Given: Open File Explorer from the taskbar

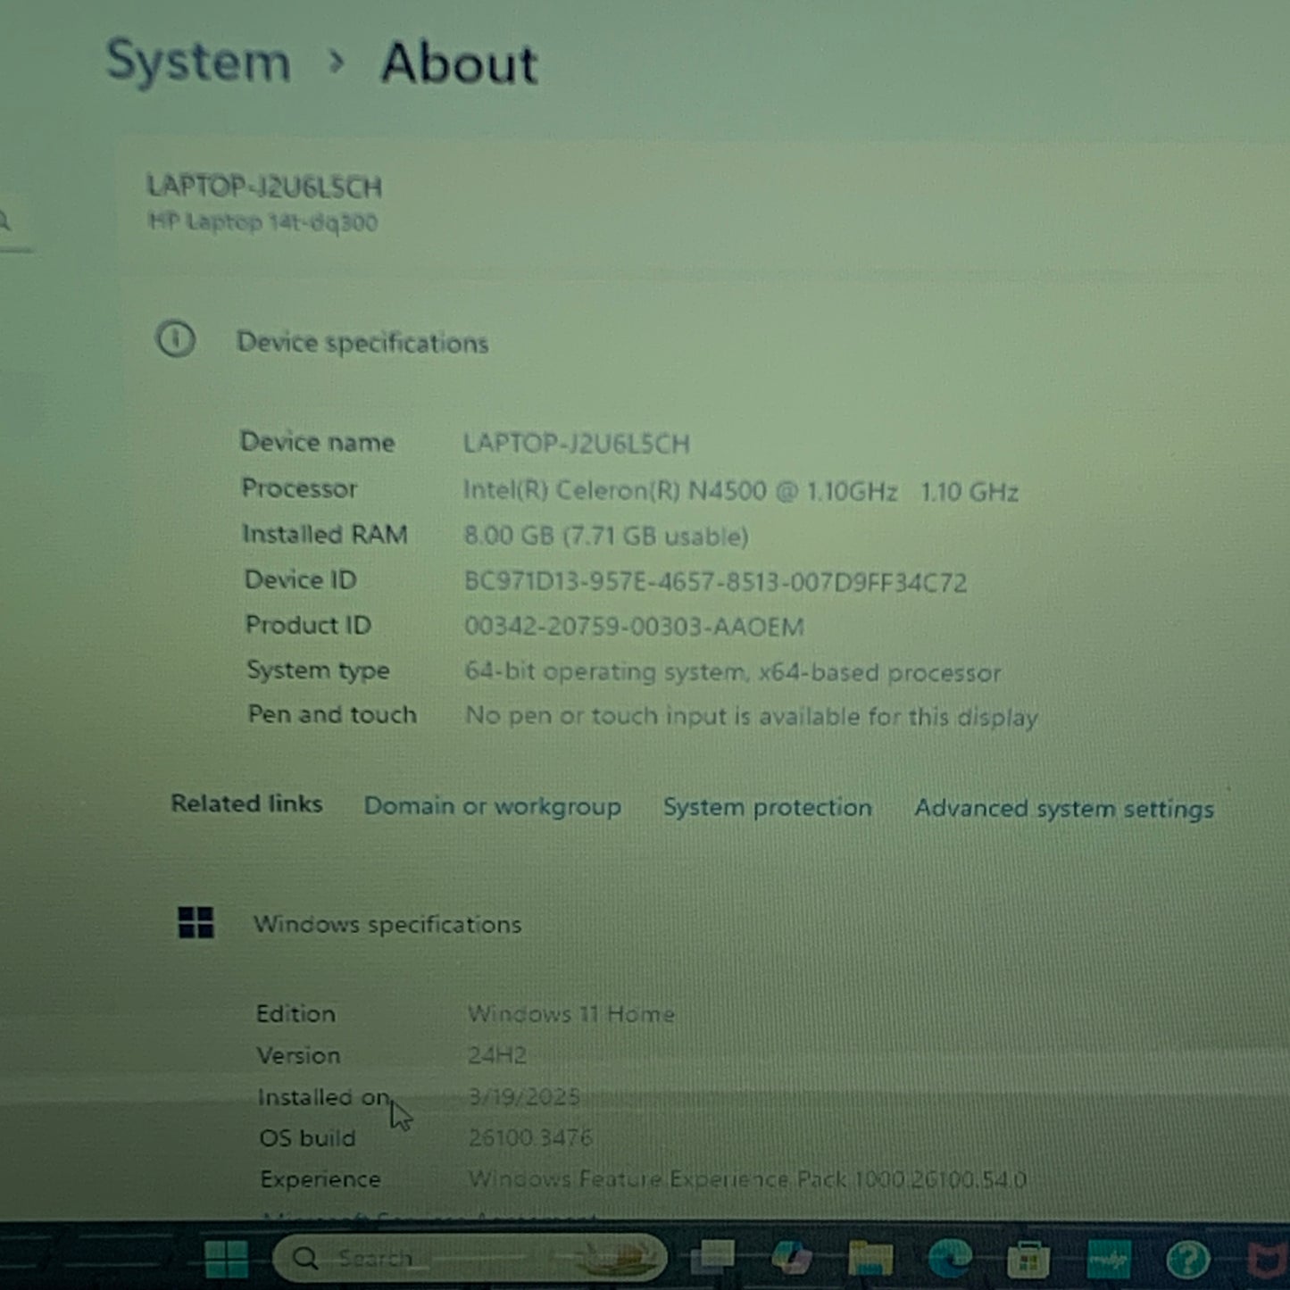Looking at the screenshot, I should (870, 1257).
